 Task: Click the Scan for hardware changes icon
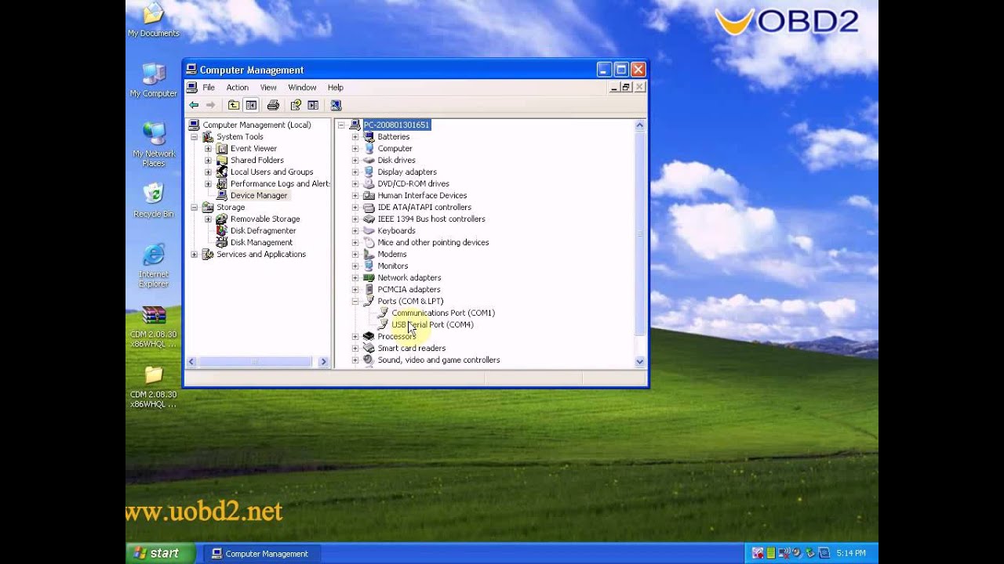pyautogui.click(x=336, y=105)
